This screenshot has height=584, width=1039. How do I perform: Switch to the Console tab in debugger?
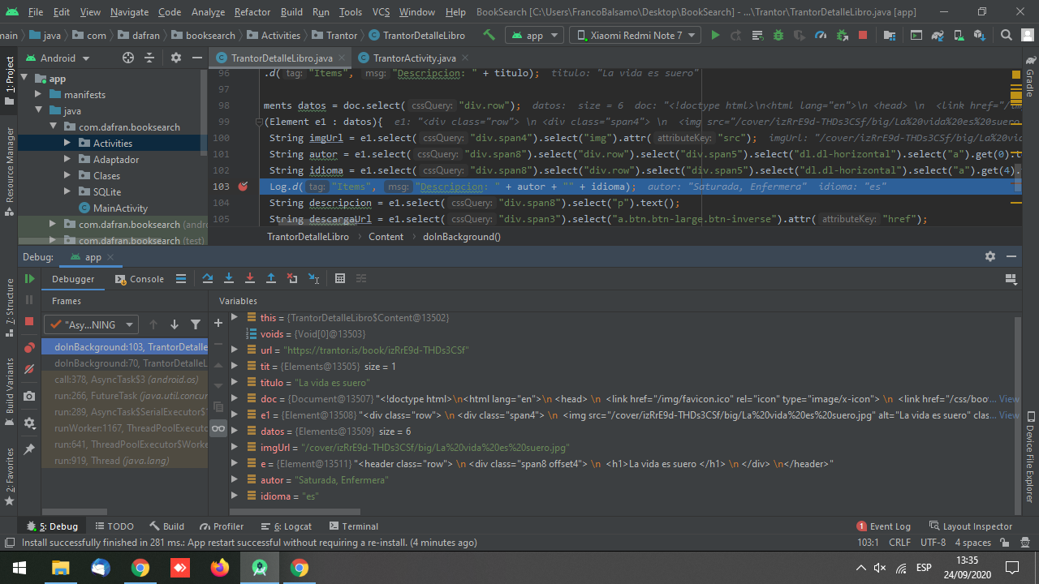(140, 278)
